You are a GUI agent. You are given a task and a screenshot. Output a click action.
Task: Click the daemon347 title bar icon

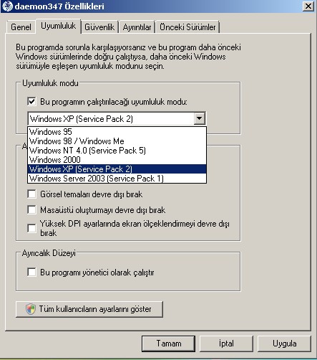point(7,6)
